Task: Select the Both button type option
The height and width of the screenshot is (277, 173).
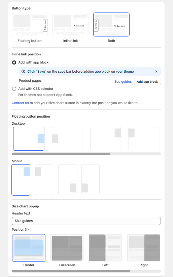Action: tap(111, 24)
